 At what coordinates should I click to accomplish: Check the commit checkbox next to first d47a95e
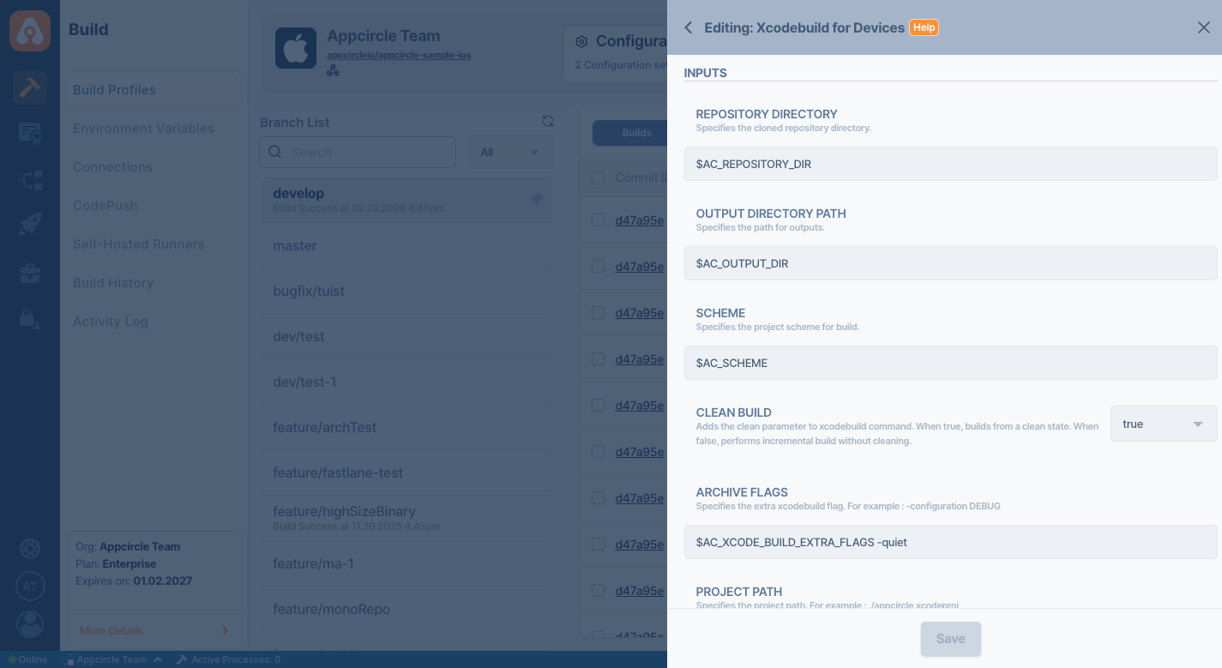click(x=598, y=220)
